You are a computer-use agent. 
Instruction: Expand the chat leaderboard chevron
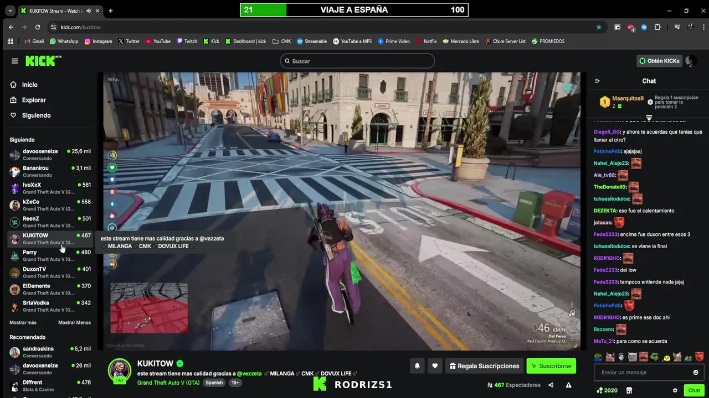click(649, 118)
